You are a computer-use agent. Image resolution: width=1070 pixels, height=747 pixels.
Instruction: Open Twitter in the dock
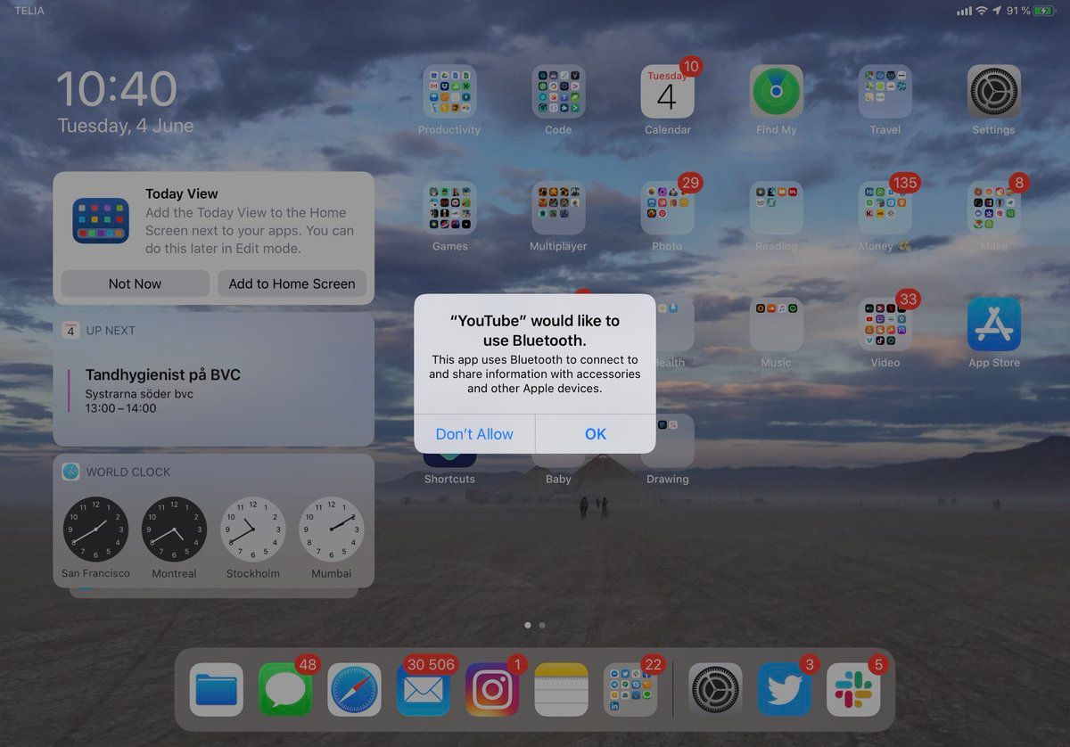[x=785, y=690]
